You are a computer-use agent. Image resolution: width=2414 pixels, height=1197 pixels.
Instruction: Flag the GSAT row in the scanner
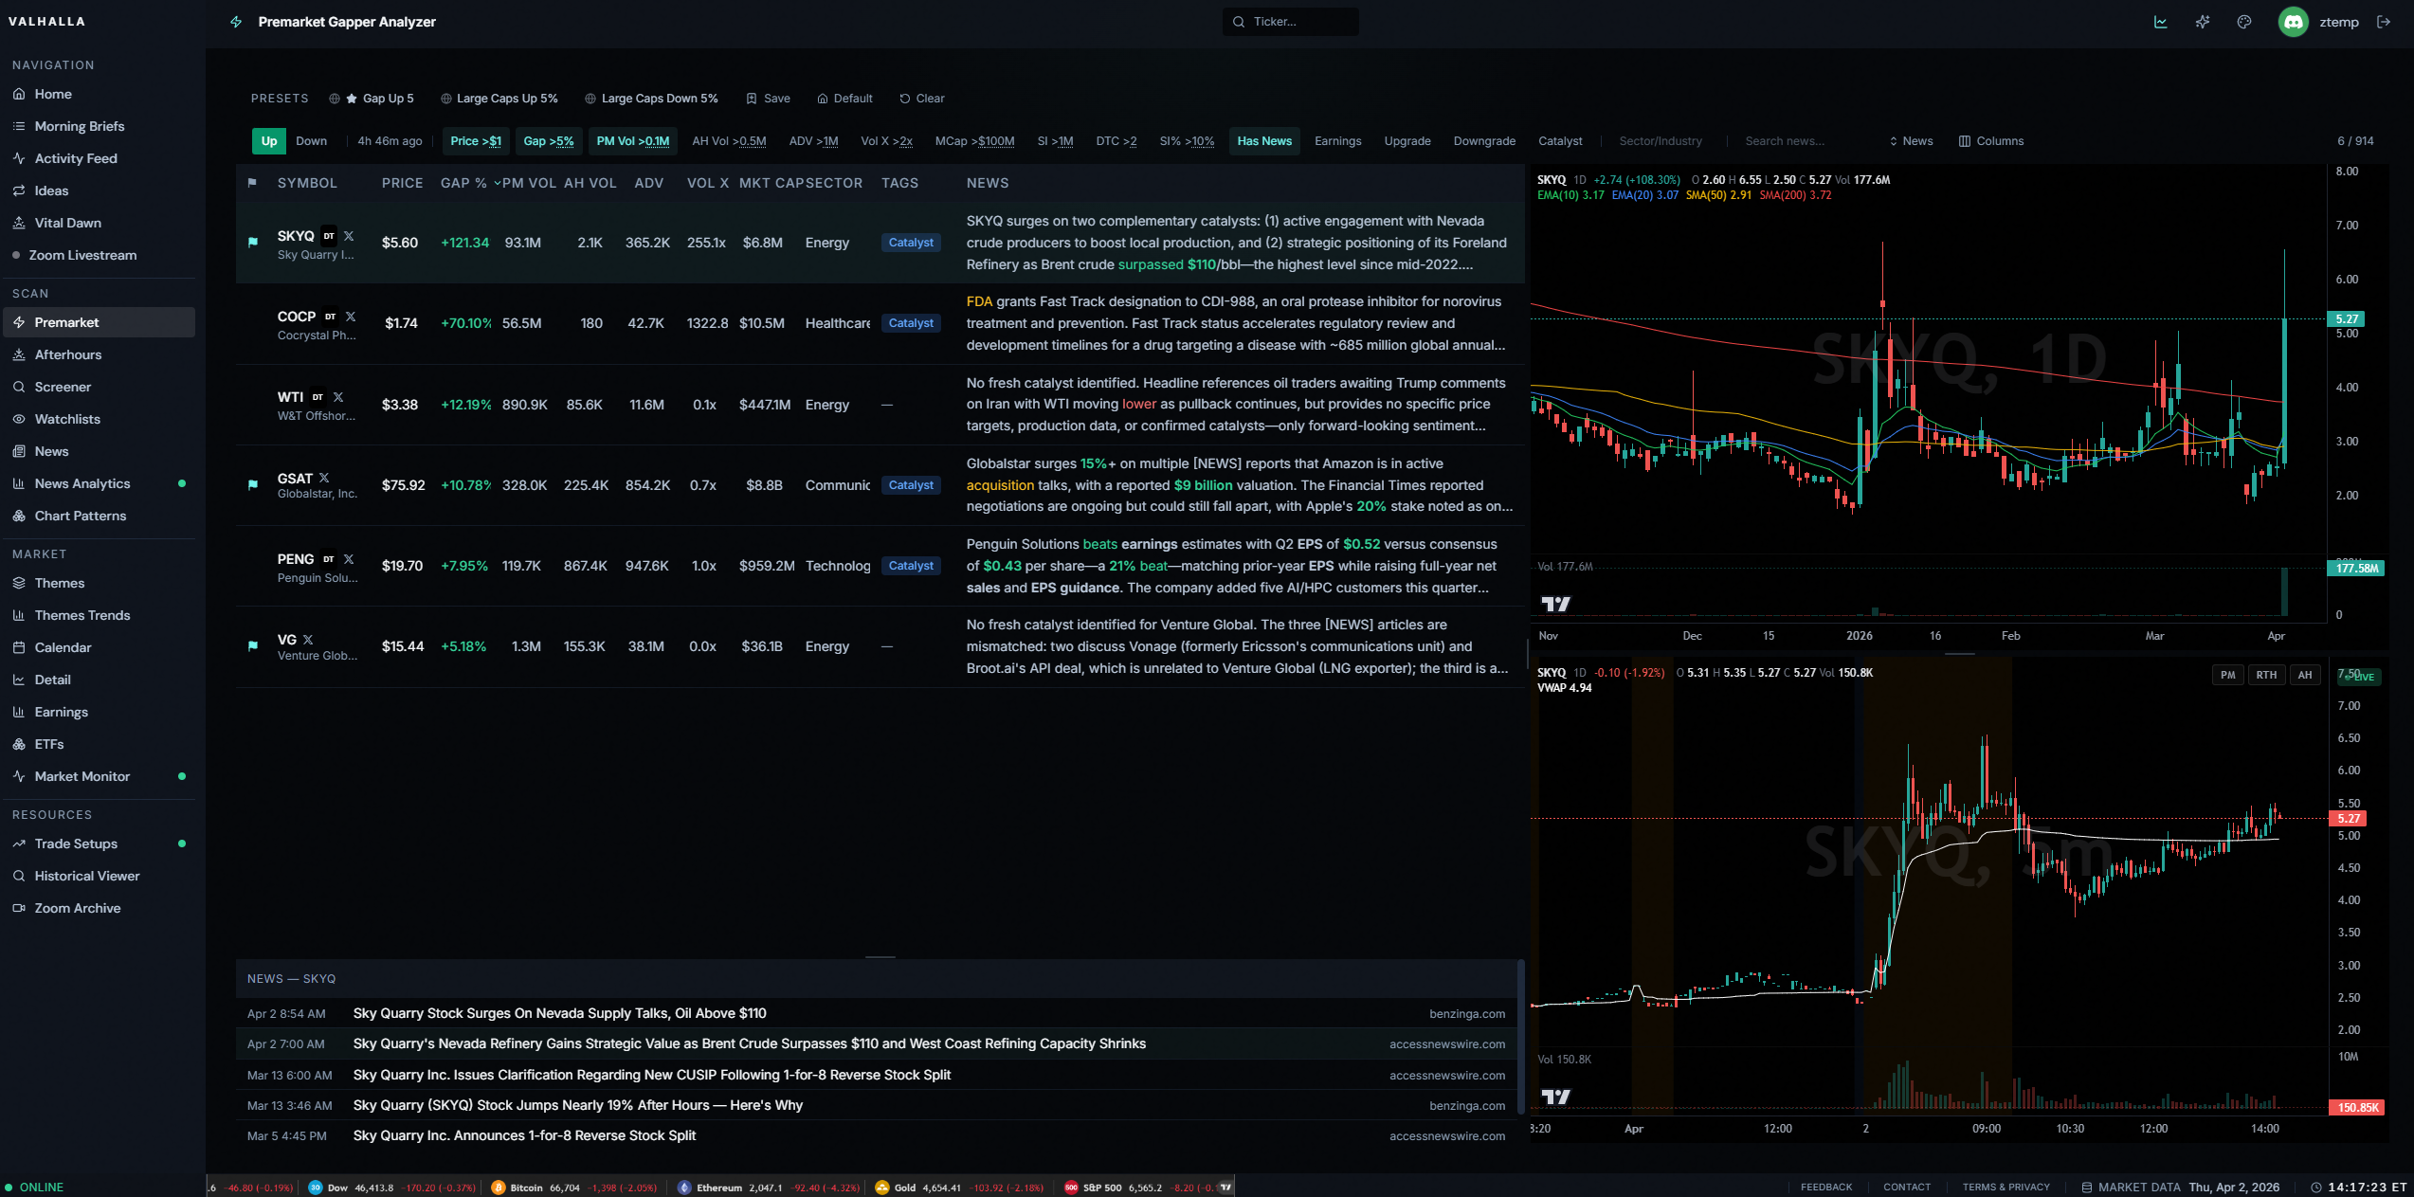pos(252,484)
